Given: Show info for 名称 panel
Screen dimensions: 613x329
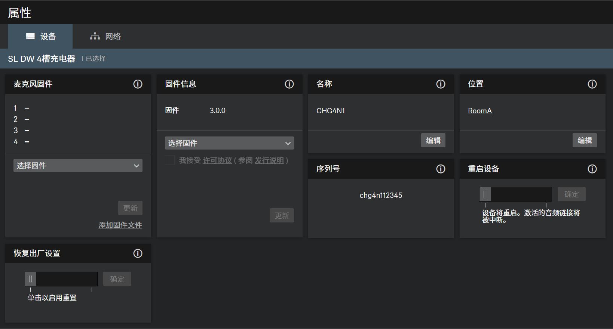Looking at the screenshot, I should (x=441, y=84).
